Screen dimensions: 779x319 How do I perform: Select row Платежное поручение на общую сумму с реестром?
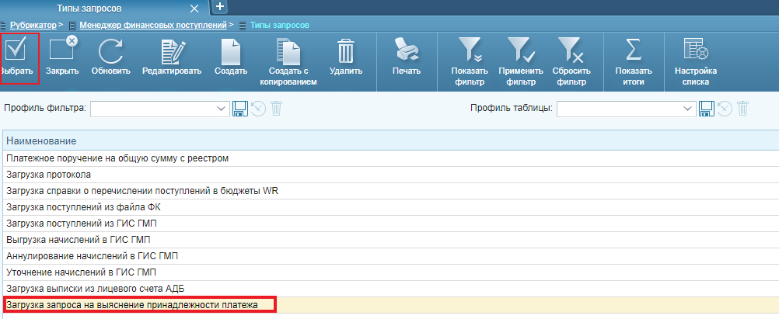[x=389, y=159]
